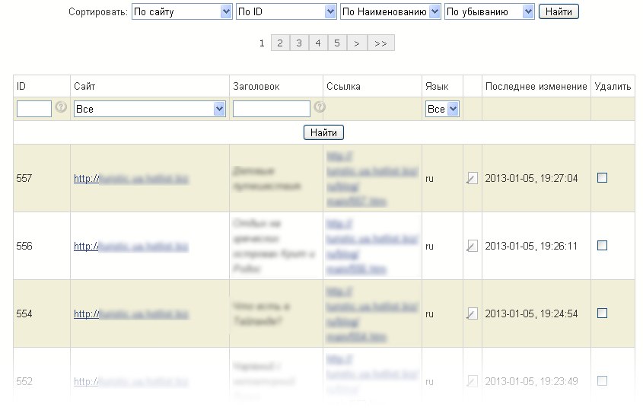
Task: Open the 'По убыванию' sort order dropdown
Action: pos(489,11)
